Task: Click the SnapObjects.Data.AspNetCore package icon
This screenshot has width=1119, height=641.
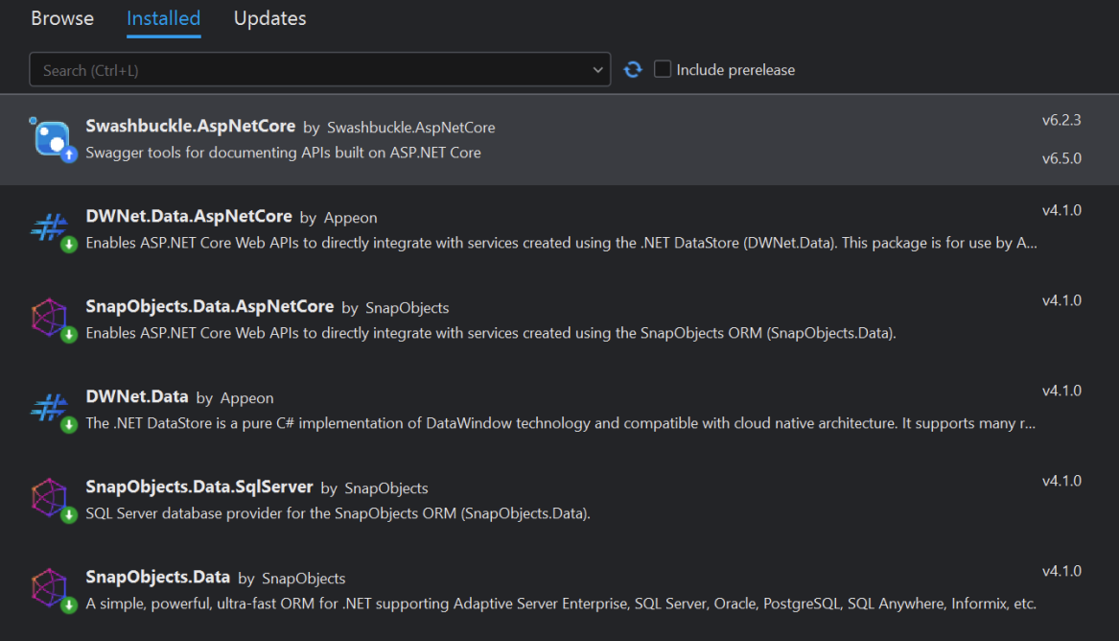Action: click(49, 319)
